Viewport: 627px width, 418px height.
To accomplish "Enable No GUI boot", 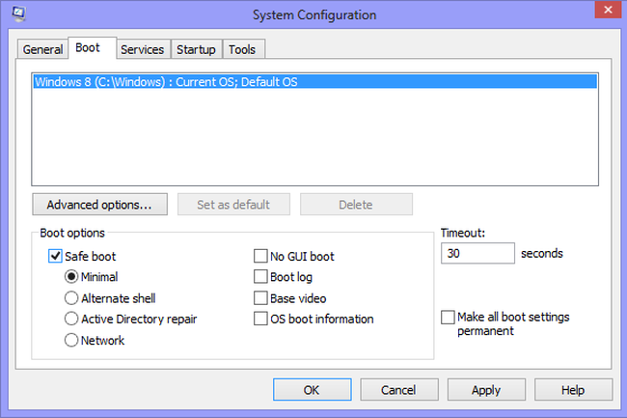I will point(260,256).
